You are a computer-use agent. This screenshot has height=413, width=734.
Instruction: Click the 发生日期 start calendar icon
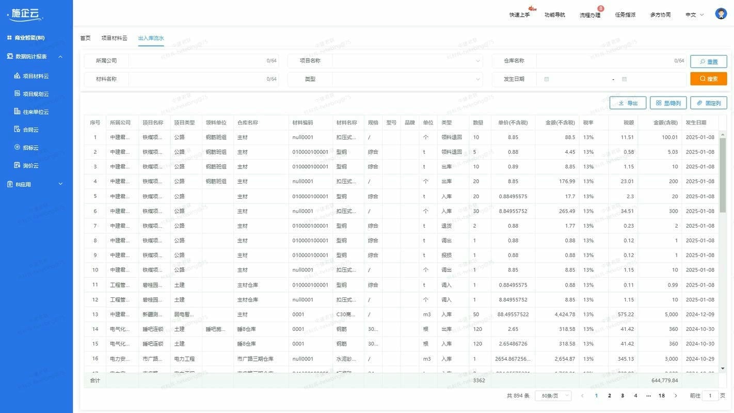[x=547, y=79]
